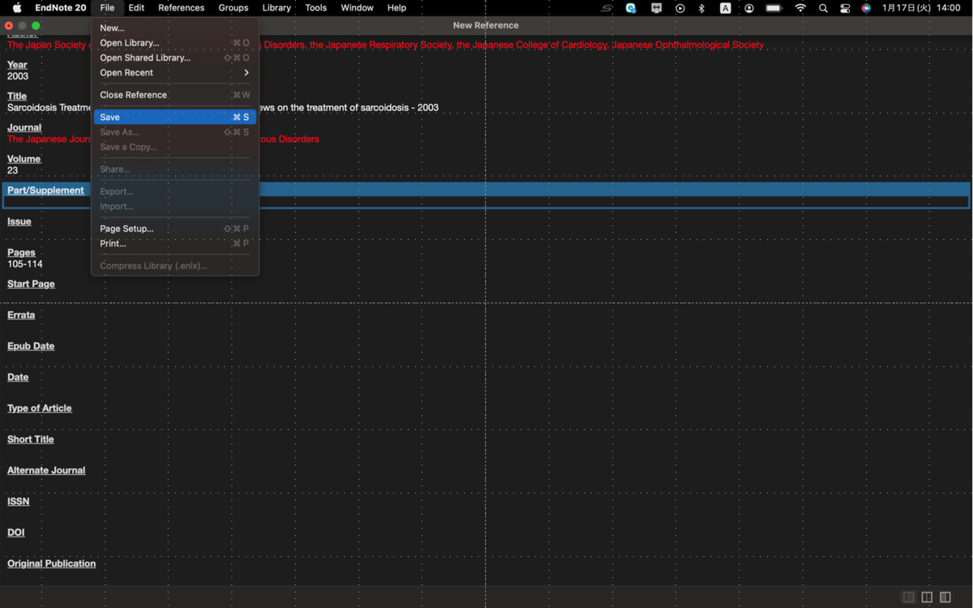This screenshot has width=973, height=608.
Task: Click the Epub Date field label
Action: (31, 346)
